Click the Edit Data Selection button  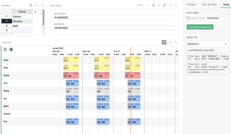[x=200, y=27]
